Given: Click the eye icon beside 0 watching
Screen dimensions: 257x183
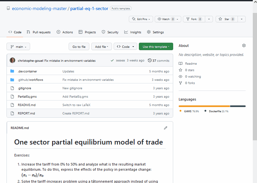Looking at the screenshot, I should point(181,76).
